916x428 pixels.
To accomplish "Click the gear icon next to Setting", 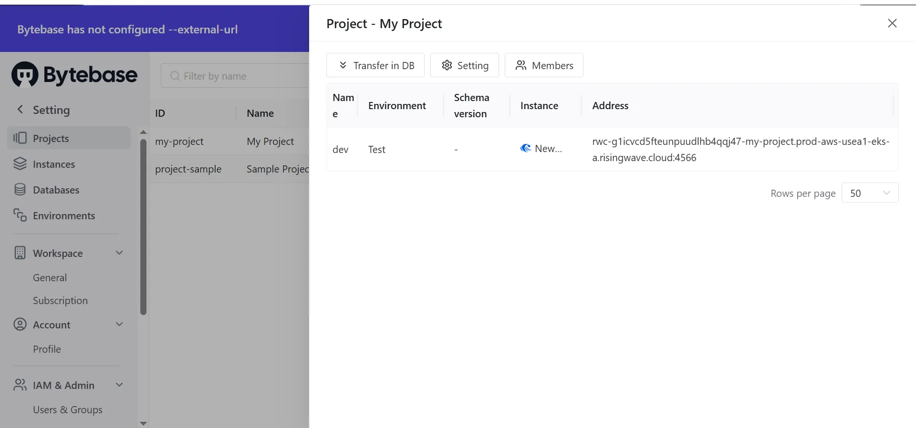I will point(447,65).
